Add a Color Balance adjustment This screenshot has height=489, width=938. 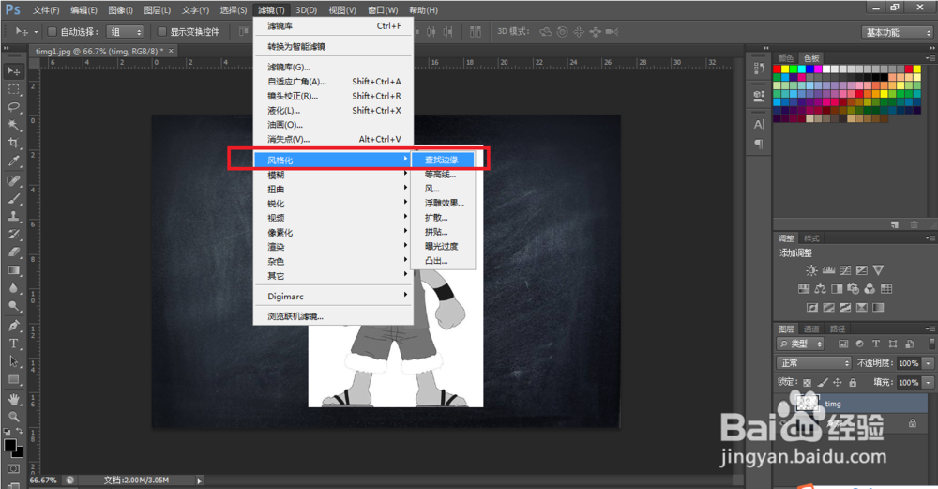(x=820, y=289)
